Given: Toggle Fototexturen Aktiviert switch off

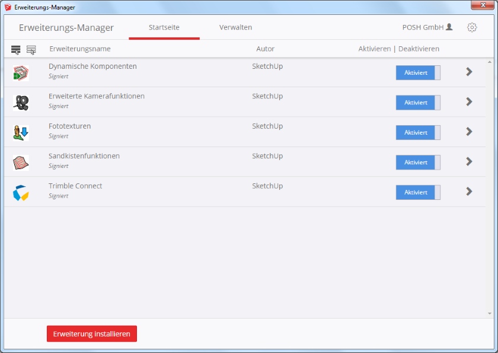Looking at the screenshot, I should click(417, 132).
